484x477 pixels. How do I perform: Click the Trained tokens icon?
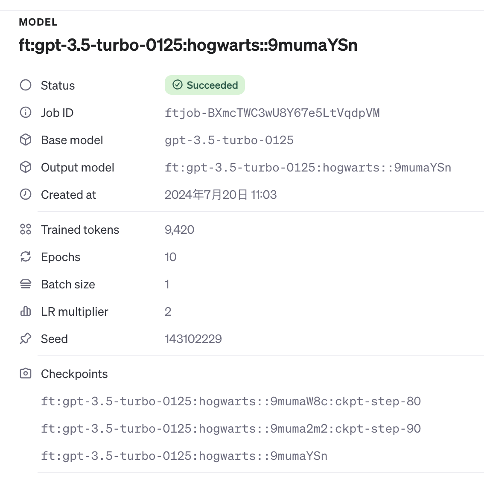point(26,230)
